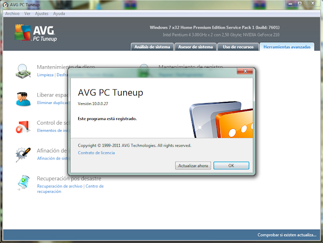
Task: Open Recuperación de archivo link
Action: tap(60, 186)
